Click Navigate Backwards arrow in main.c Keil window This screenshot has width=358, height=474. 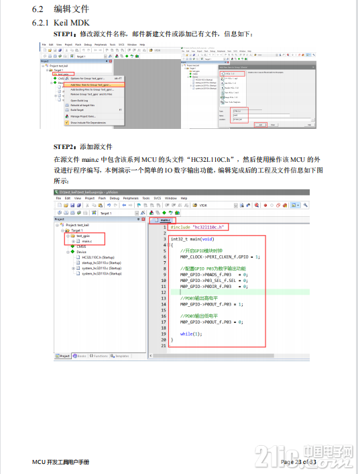(124, 205)
